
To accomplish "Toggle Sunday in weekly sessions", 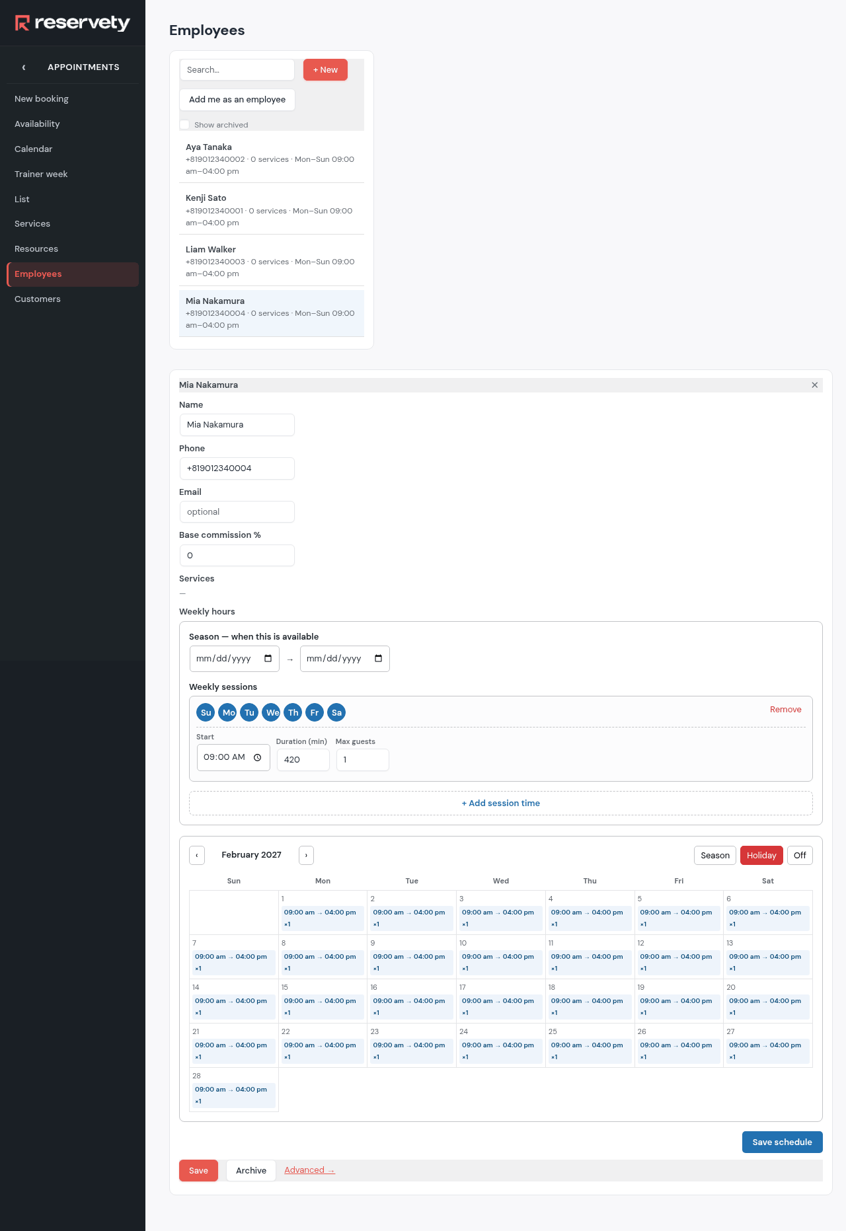I will 206,712.
